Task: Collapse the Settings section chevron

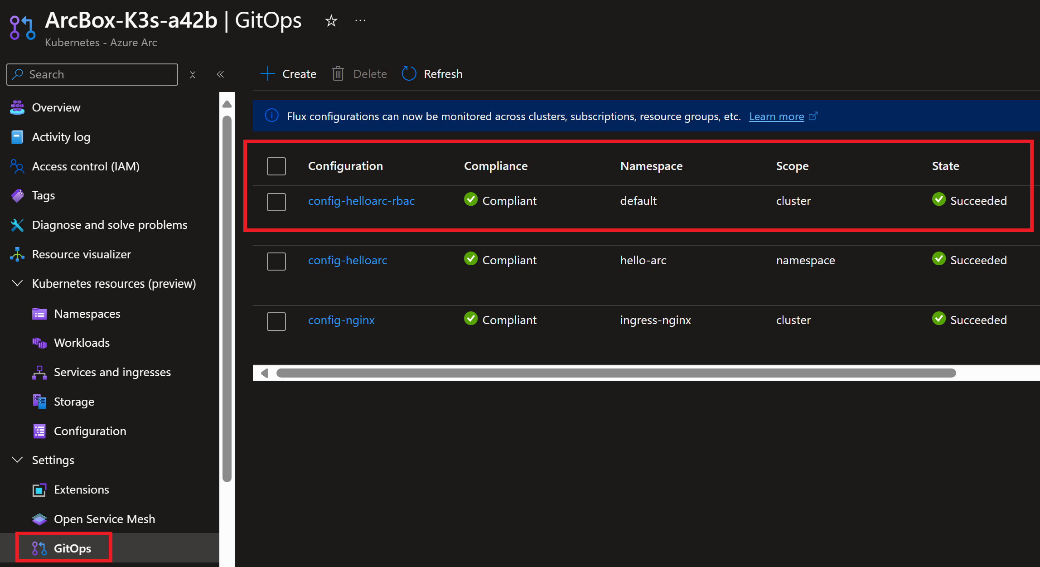Action: (17, 460)
